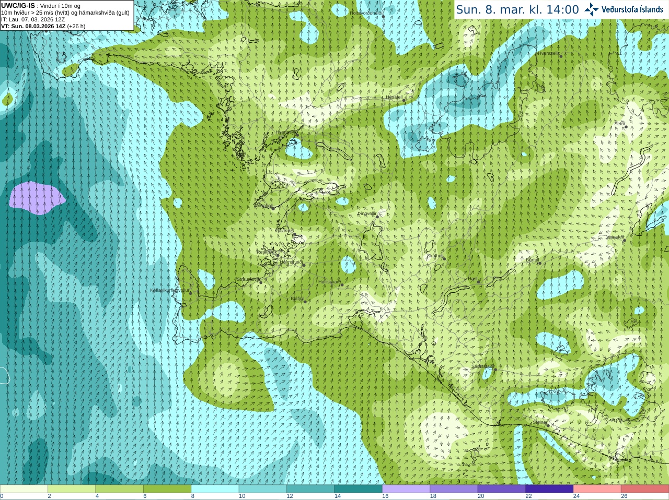Select the red legend swatch above 26 m/s
The image size is (669, 500).
pos(645,489)
